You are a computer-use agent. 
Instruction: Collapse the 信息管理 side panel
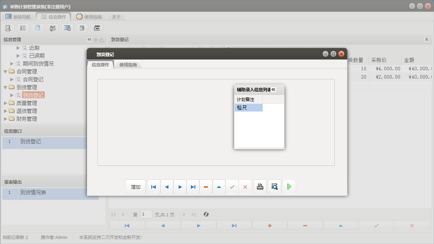[x=89, y=39]
